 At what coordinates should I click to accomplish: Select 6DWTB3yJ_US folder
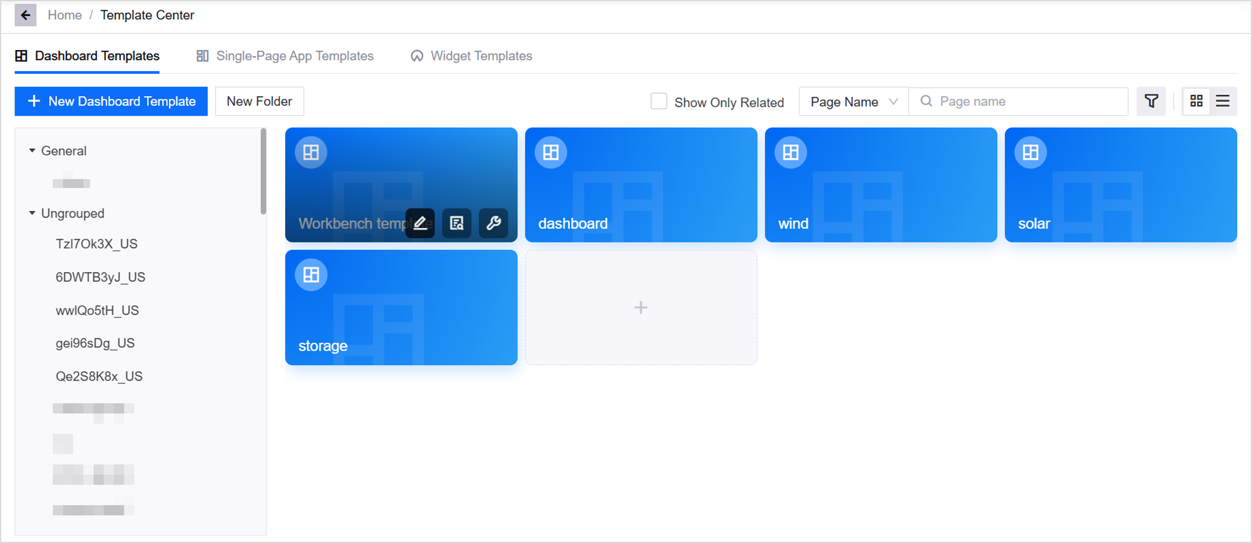(x=101, y=277)
